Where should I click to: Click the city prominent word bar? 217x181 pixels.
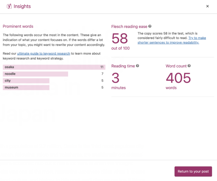click(26, 81)
